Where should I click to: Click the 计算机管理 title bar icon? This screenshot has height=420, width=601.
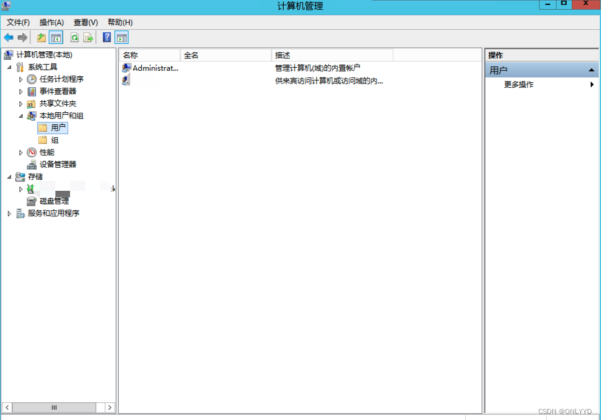6,5
